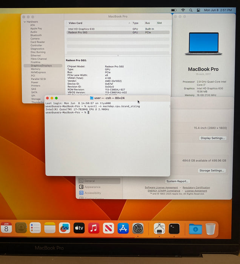
Task: Click Display Settings button
Action: (213, 138)
